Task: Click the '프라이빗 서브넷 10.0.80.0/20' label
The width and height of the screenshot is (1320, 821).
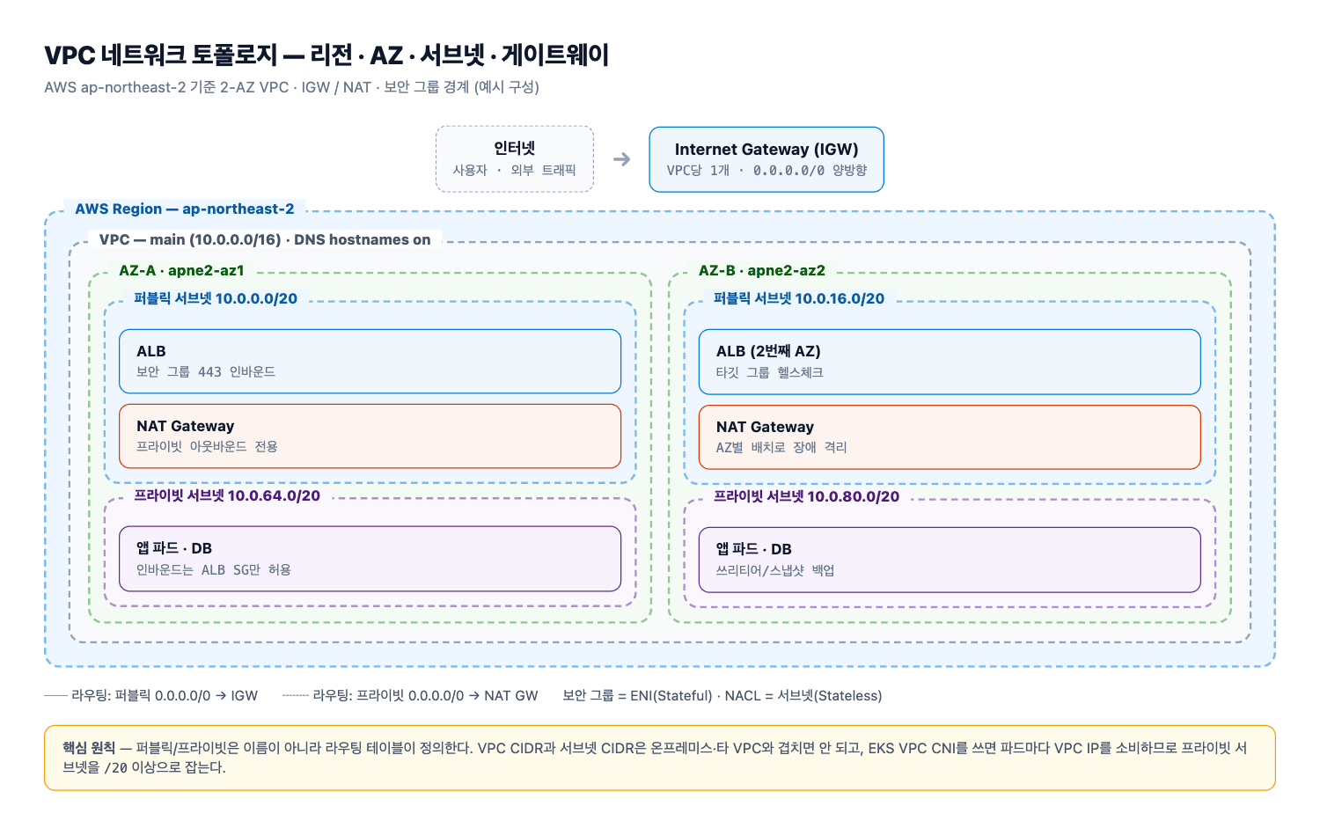Action: coord(806,496)
